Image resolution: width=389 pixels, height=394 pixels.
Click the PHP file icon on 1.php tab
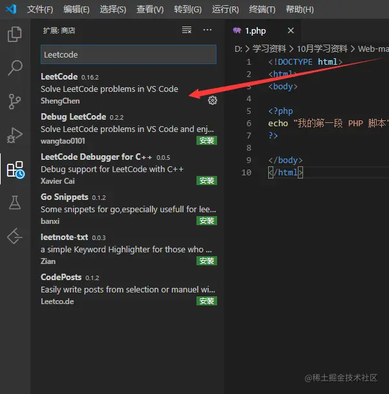click(237, 30)
